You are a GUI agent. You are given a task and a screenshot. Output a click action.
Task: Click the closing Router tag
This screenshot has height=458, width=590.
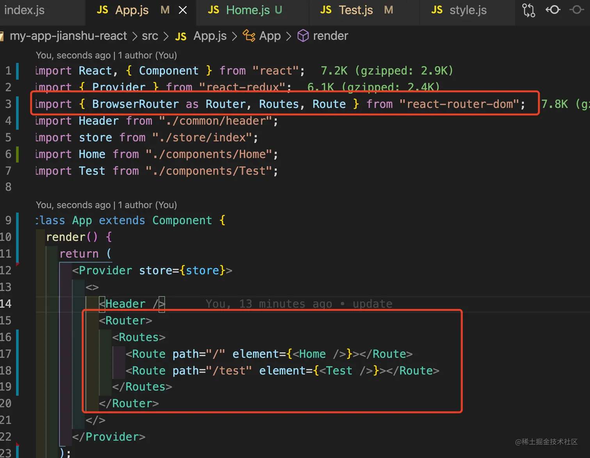(x=129, y=403)
